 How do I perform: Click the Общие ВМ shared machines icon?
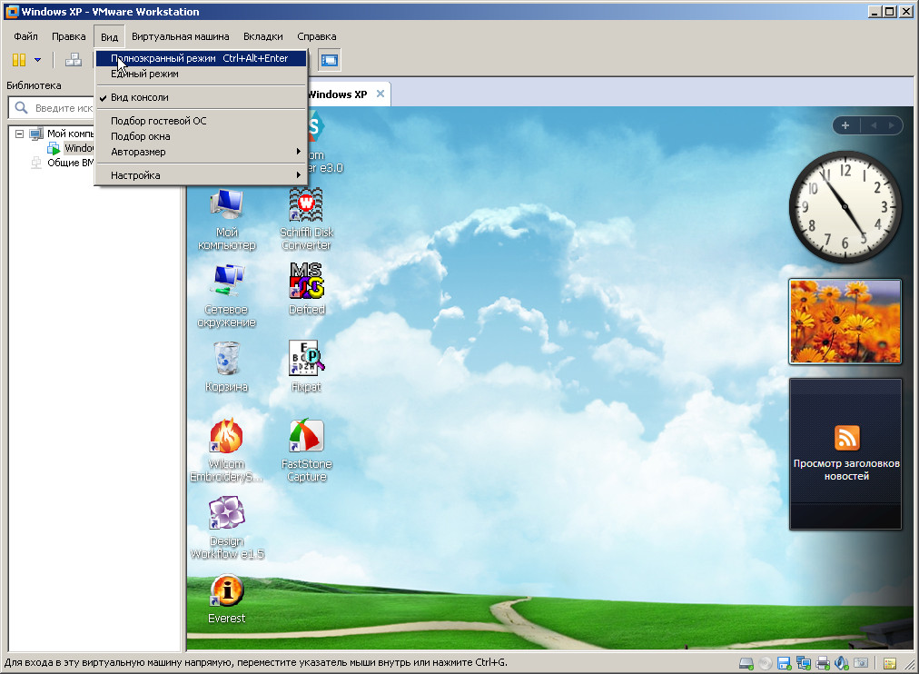(36, 163)
